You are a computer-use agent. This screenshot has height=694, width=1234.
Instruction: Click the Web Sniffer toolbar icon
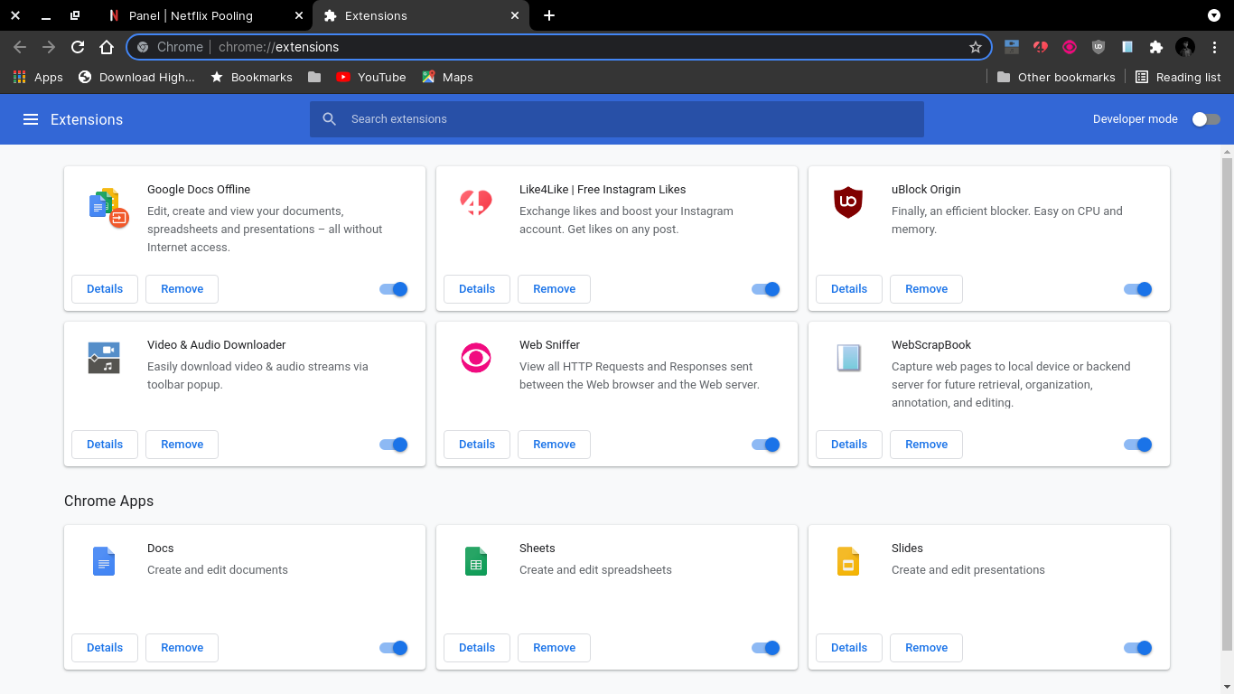1069,47
